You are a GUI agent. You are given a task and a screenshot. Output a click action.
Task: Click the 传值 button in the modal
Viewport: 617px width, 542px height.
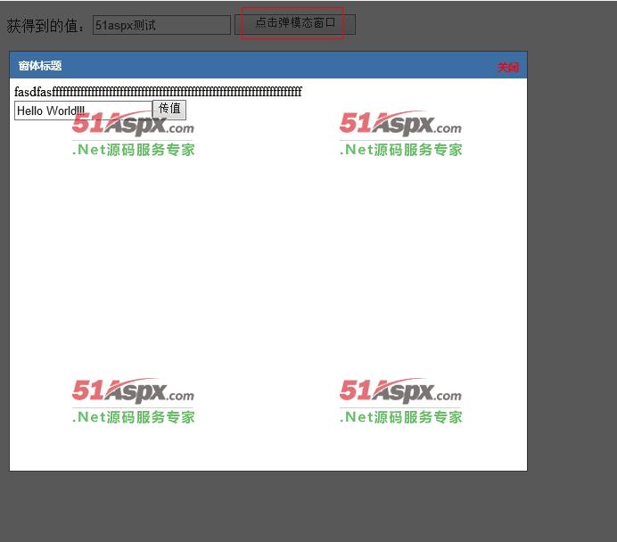[x=169, y=109]
